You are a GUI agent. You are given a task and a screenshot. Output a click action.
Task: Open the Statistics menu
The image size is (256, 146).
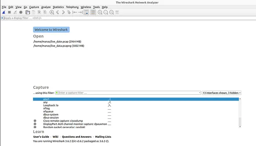pyautogui.click(x=58, y=7)
